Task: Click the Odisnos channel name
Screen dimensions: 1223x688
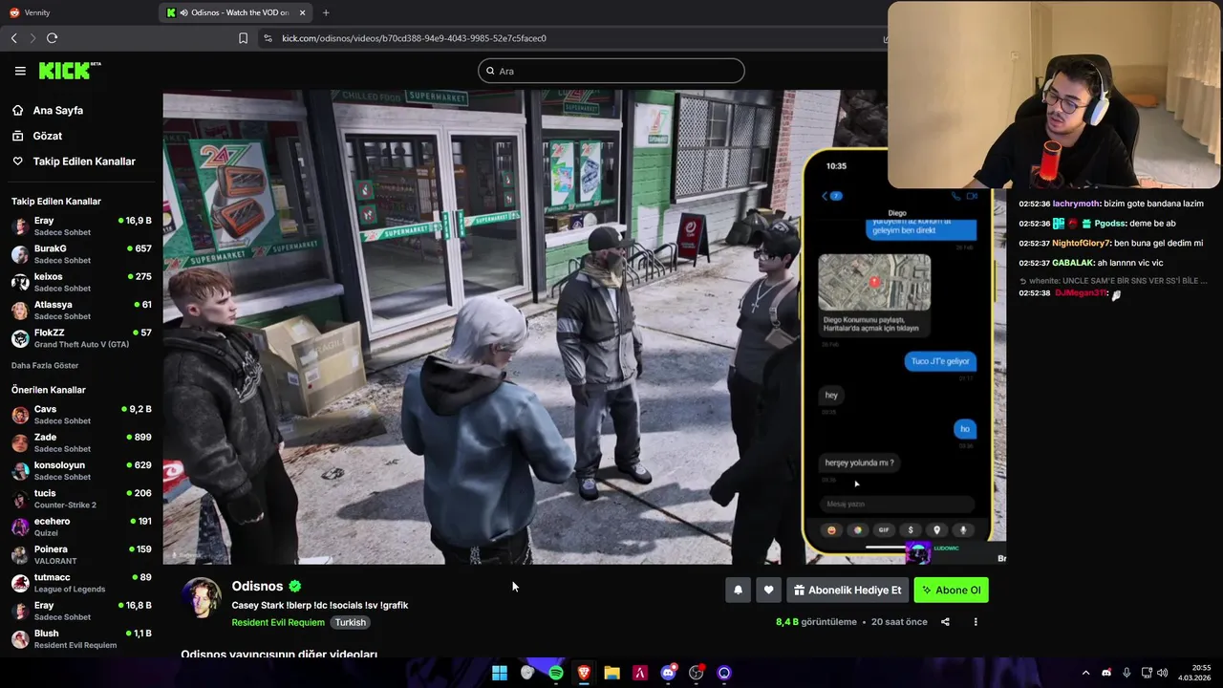Action: tap(257, 586)
